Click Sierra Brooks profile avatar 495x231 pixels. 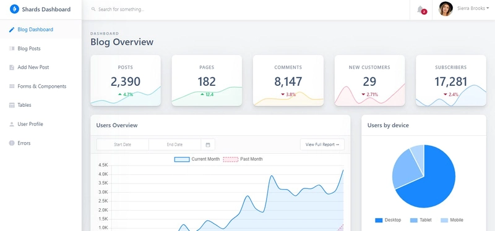[x=445, y=9]
